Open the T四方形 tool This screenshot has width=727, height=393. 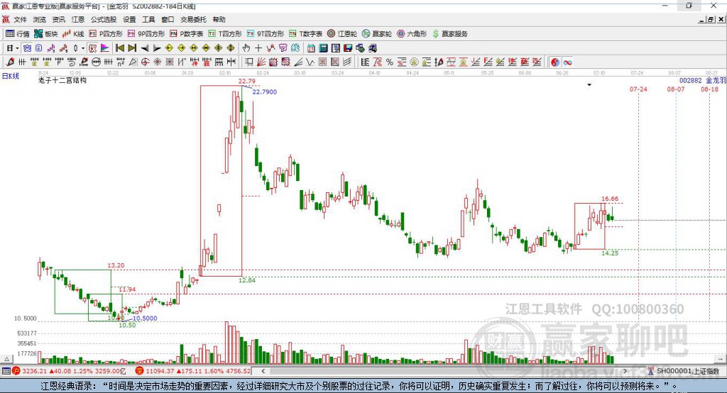[225, 34]
